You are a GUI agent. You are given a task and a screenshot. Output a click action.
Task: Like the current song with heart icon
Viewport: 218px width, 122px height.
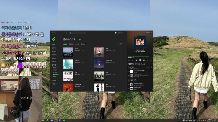(x=140, y=54)
